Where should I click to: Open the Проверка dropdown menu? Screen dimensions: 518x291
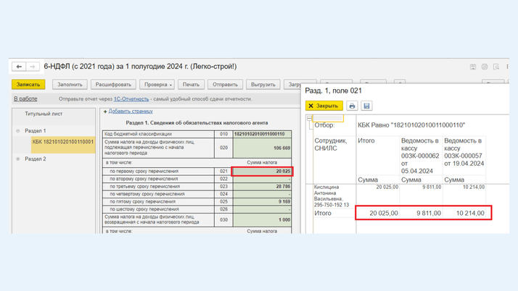tap(157, 85)
